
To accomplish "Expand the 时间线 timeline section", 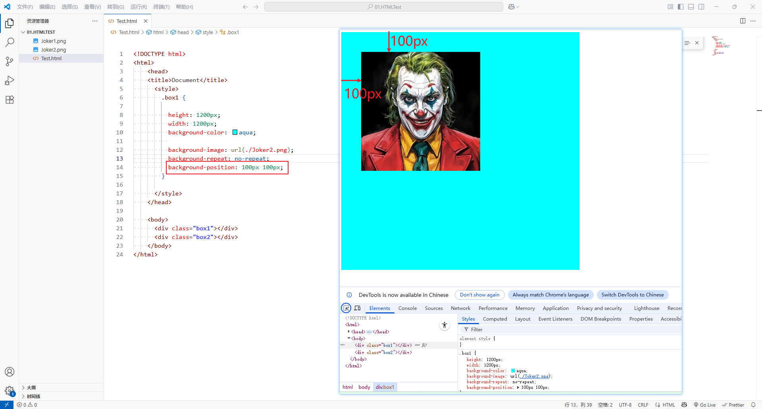I will (x=23, y=396).
